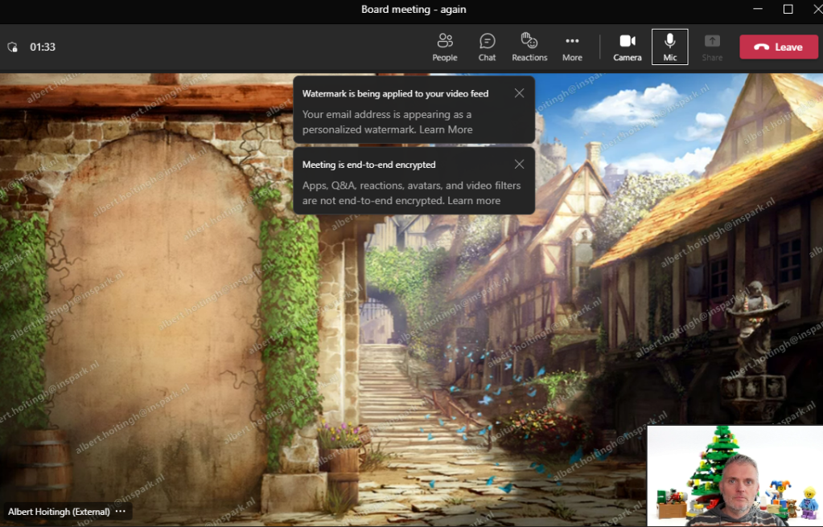
Task: Open Learn more link about end-to-end encryption
Action: point(474,201)
